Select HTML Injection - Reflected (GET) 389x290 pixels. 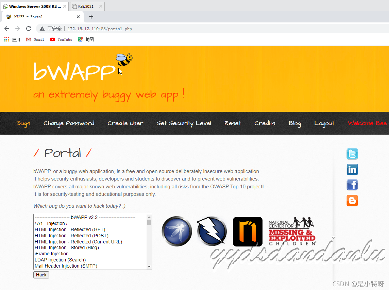90,229
